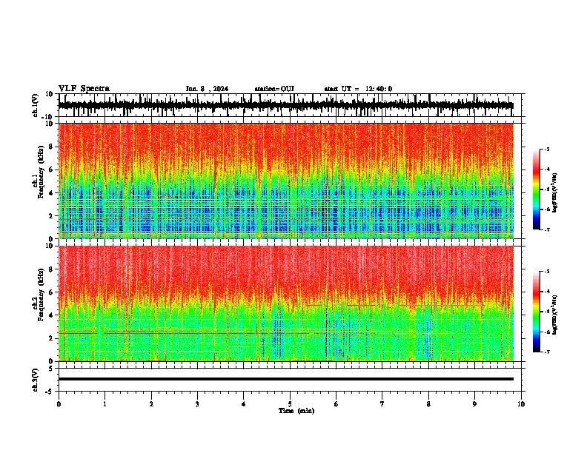Click the "3" tick on the time axis
587x453 pixels.
pos(197,404)
